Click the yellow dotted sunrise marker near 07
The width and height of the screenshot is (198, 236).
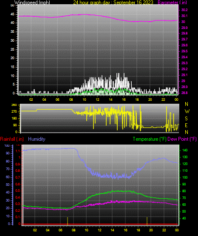click(68, 221)
